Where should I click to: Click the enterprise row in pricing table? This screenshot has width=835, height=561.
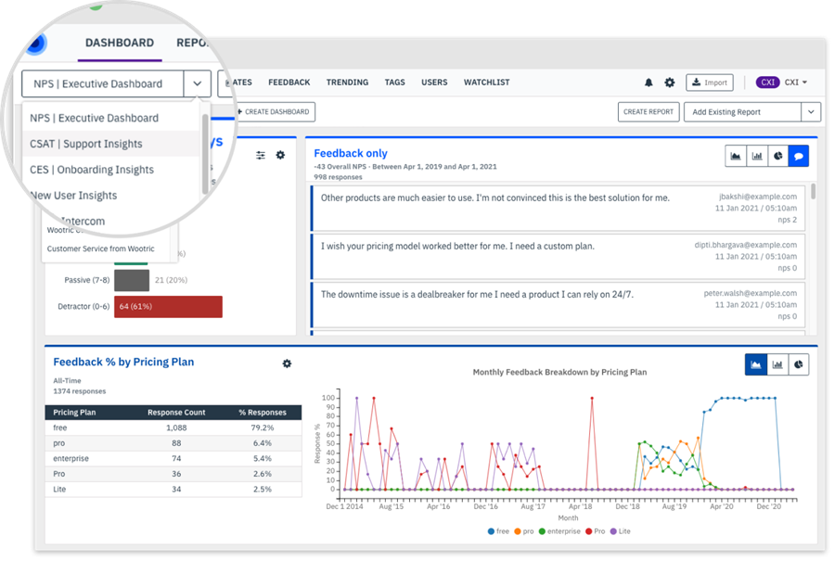click(173, 459)
